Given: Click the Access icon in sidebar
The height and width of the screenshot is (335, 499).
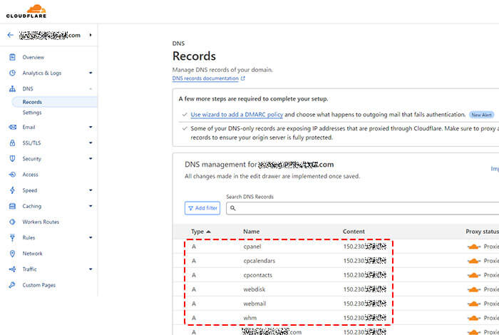Looking at the screenshot, I should [12, 175].
